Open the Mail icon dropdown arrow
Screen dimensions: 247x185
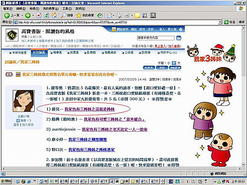(114, 15)
